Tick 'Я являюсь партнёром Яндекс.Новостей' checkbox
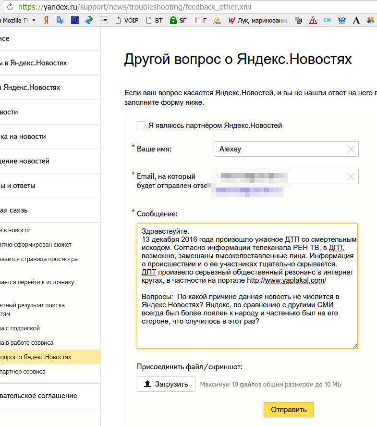This screenshot has width=377, height=426. click(x=141, y=125)
